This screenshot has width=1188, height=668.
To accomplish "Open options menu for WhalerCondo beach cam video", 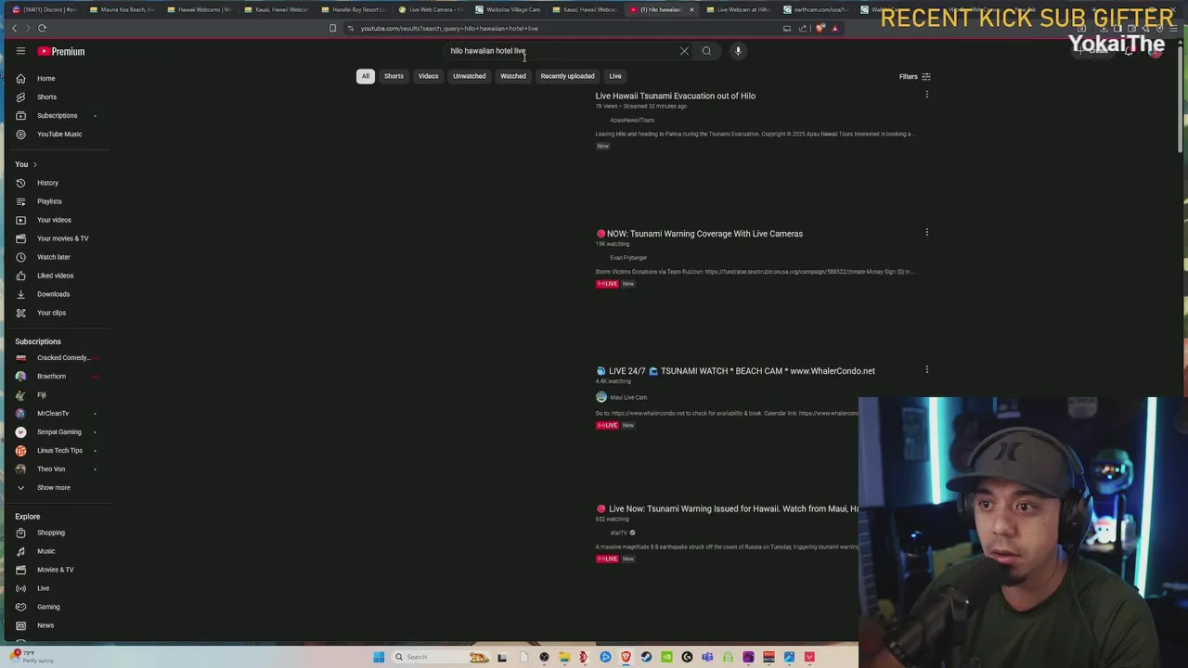I will [x=926, y=369].
